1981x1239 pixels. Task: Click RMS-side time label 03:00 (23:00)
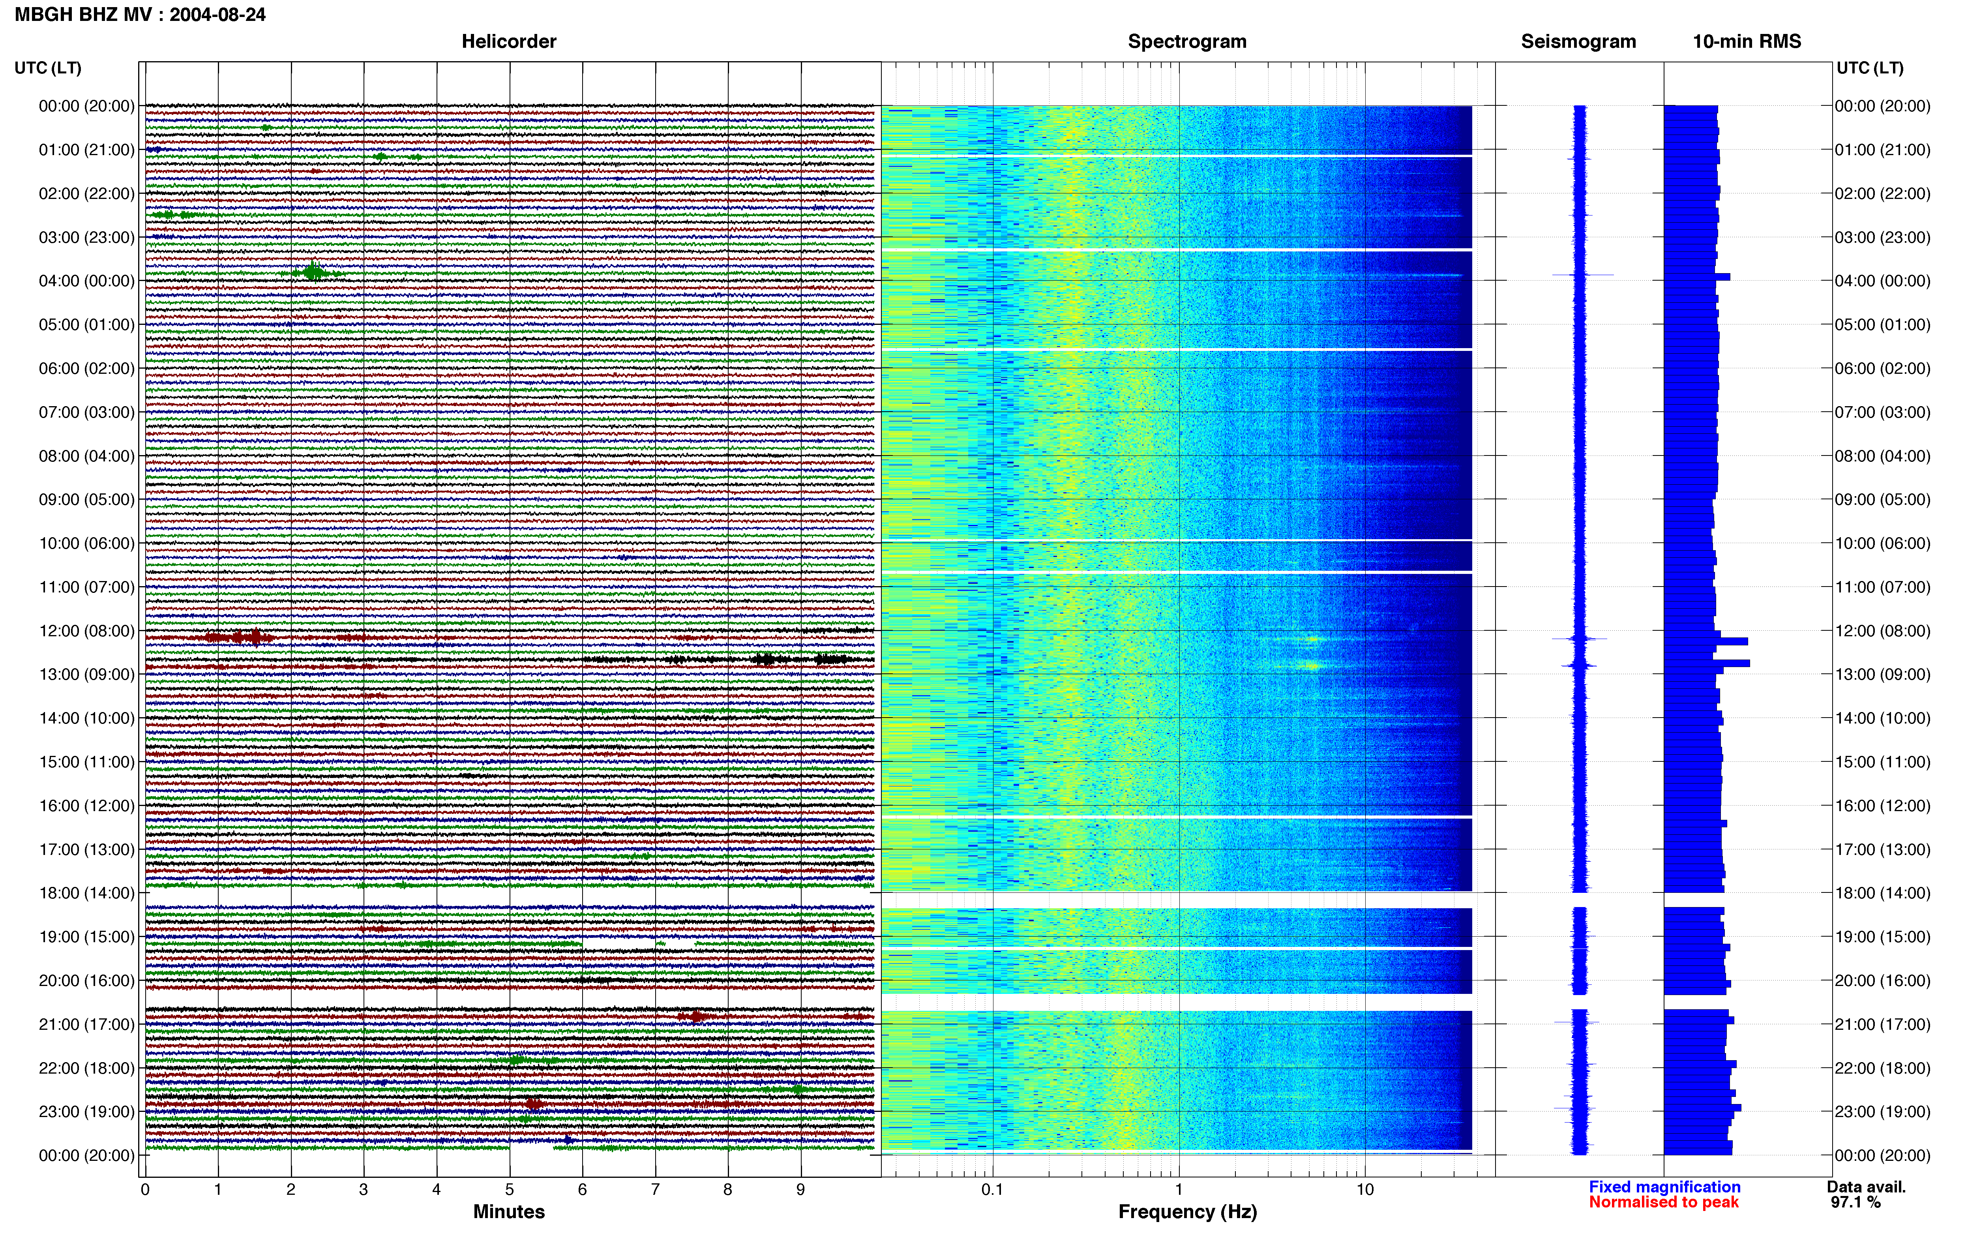[x=1883, y=238]
